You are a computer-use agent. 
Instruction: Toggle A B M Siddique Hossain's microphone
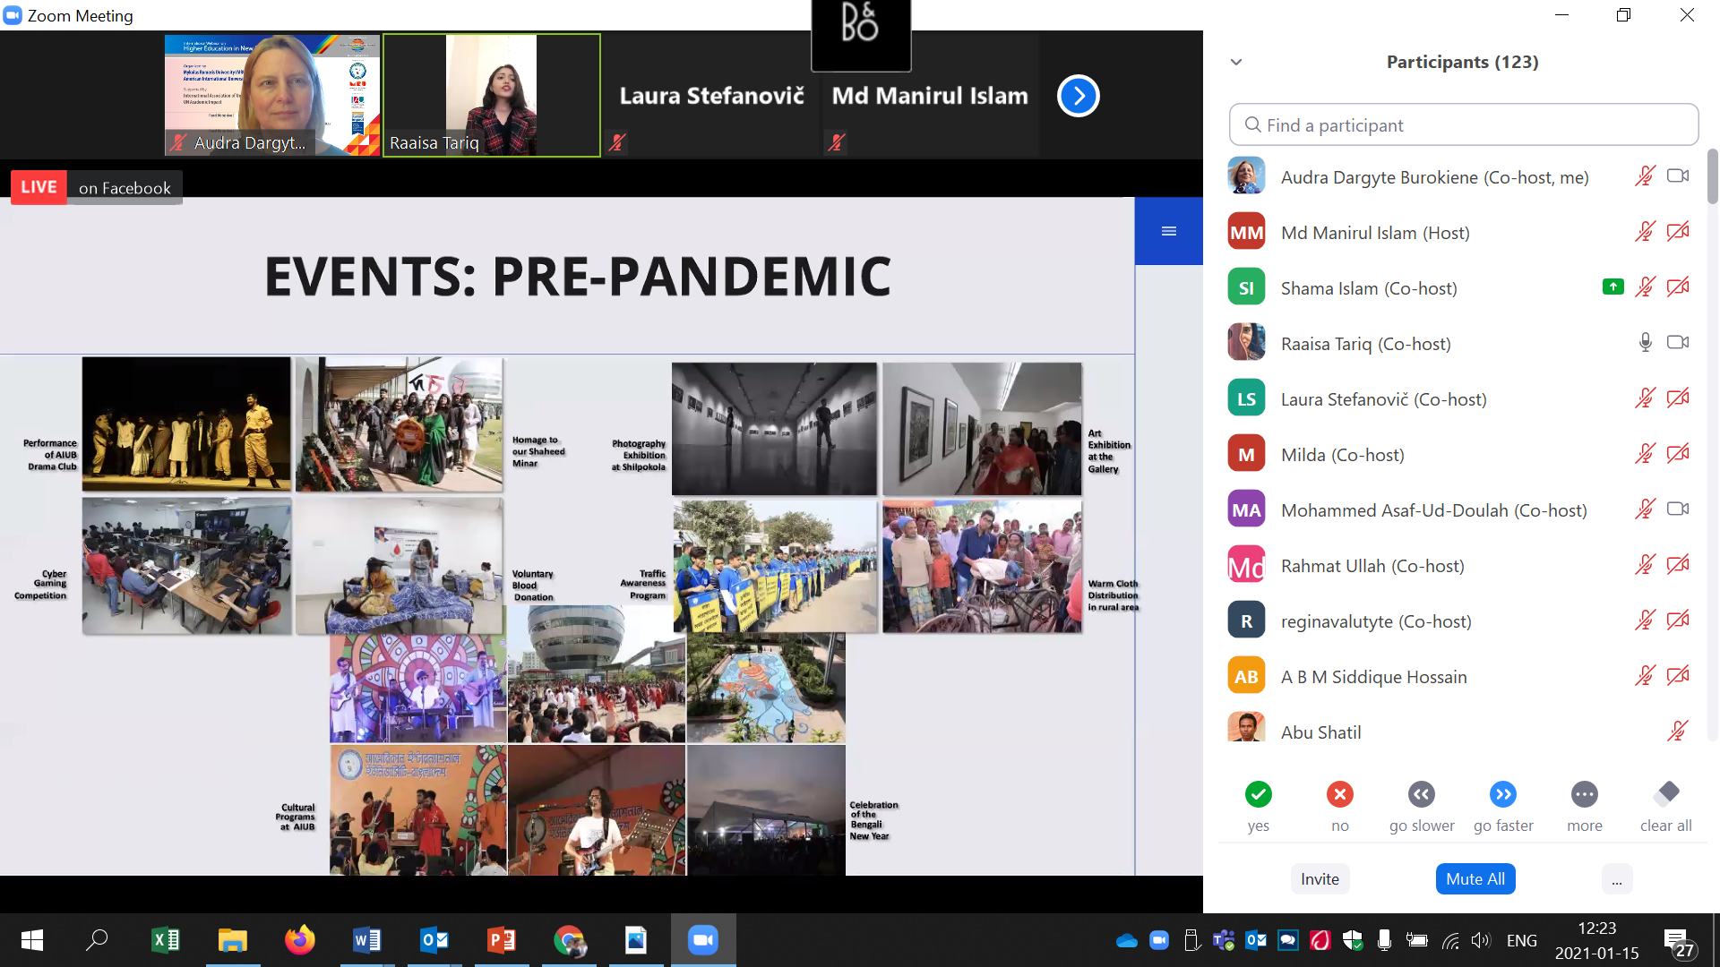pos(1645,676)
